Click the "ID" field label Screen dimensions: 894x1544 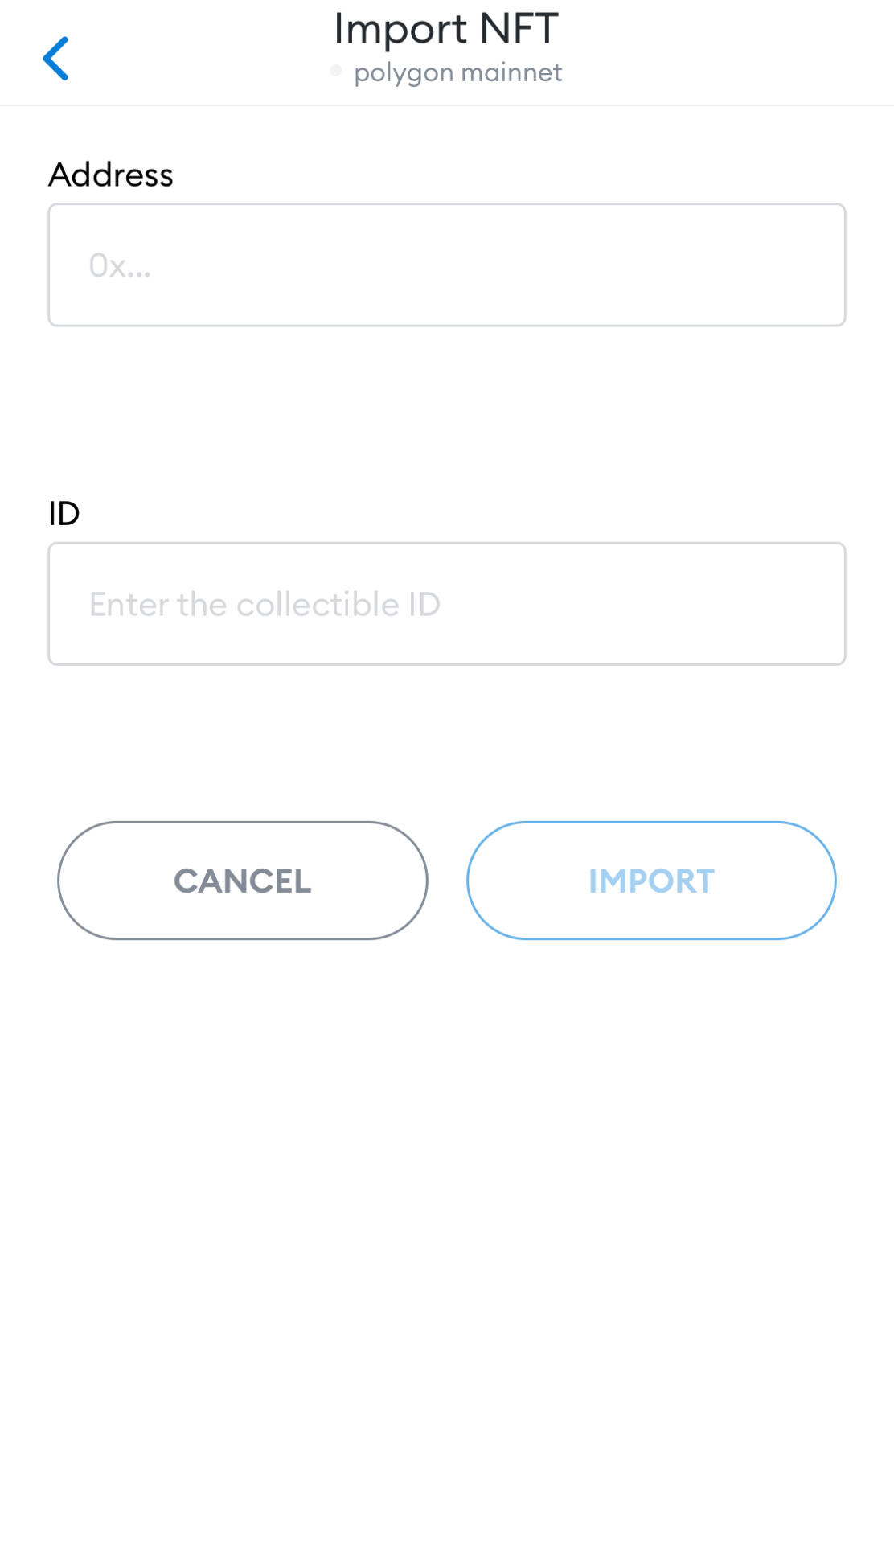(64, 513)
